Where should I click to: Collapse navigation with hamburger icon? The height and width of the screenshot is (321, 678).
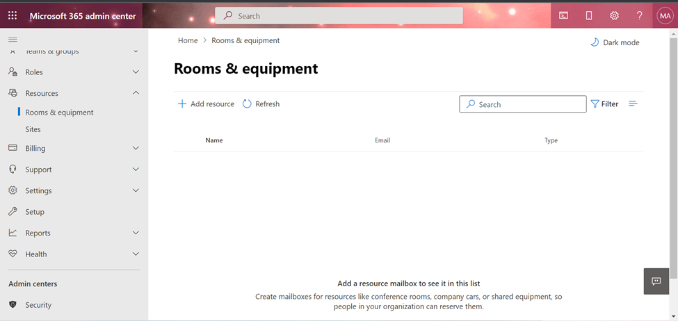pos(13,40)
